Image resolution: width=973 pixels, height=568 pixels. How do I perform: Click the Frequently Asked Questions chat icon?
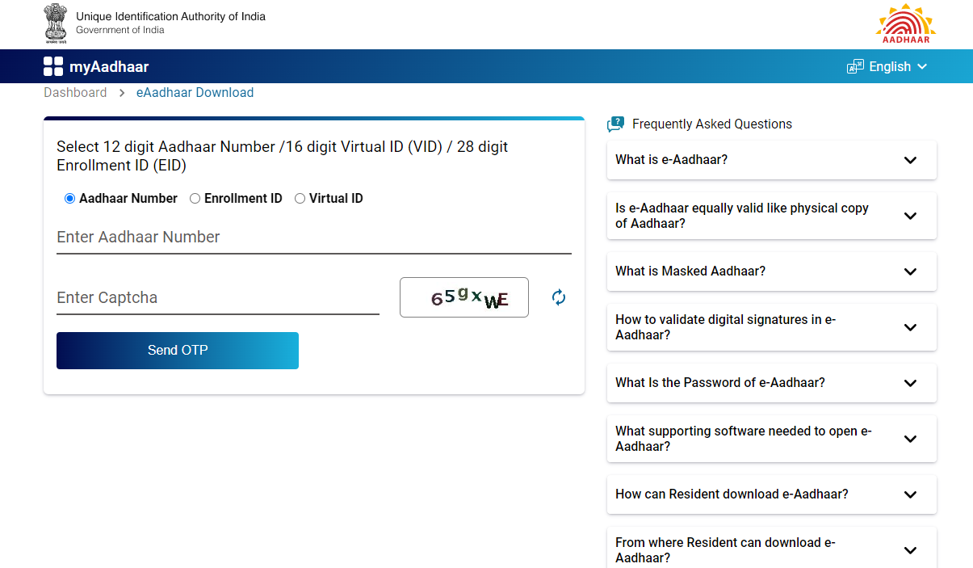615,124
